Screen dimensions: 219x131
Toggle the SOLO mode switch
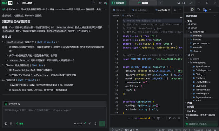[7, 3]
